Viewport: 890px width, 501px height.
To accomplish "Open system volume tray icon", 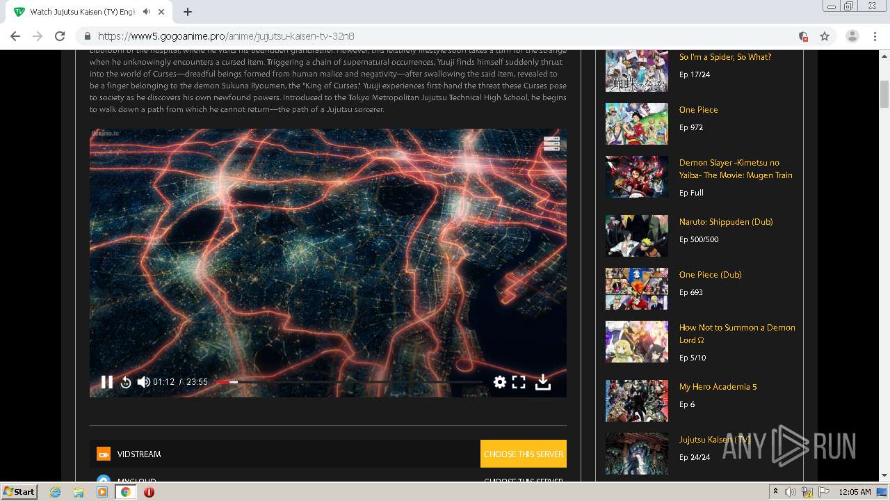I will tap(791, 492).
